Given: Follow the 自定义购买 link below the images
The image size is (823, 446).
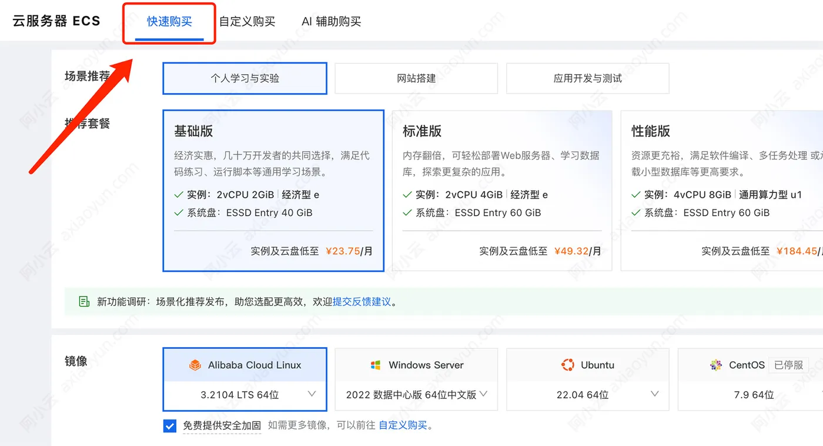Looking at the screenshot, I should [403, 425].
